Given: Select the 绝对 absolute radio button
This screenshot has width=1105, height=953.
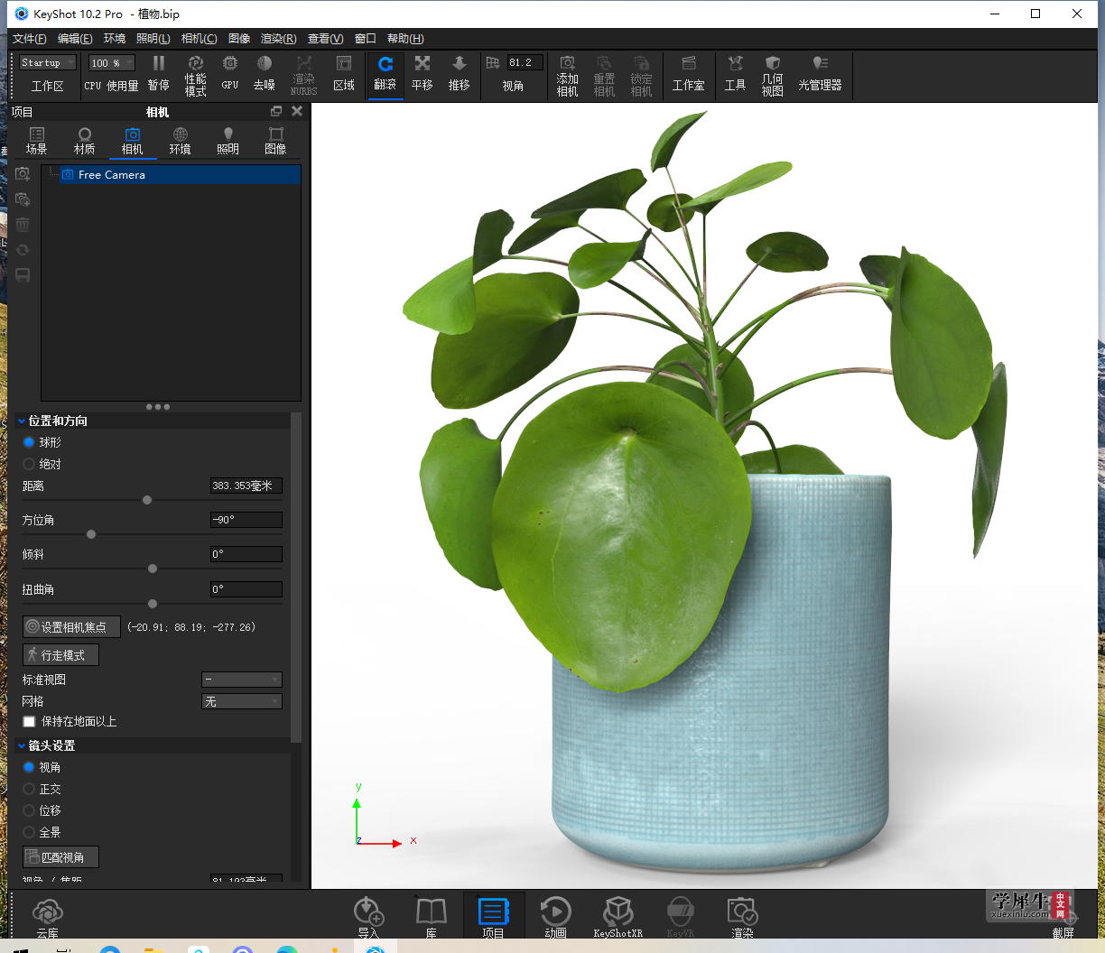Looking at the screenshot, I should coord(29,464).
